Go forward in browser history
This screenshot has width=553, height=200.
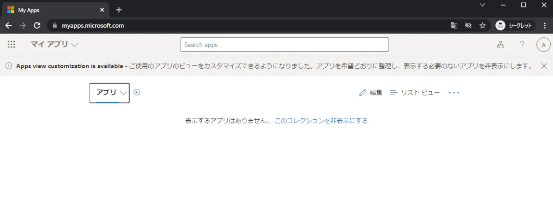click(23, 25)
